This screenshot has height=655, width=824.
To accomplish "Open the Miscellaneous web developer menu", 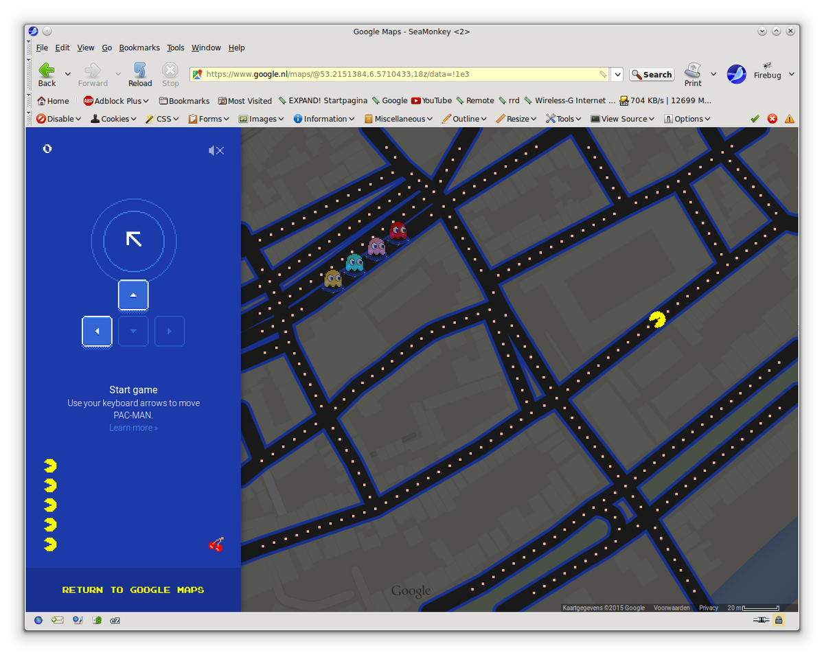I will [x=399, y=119].
